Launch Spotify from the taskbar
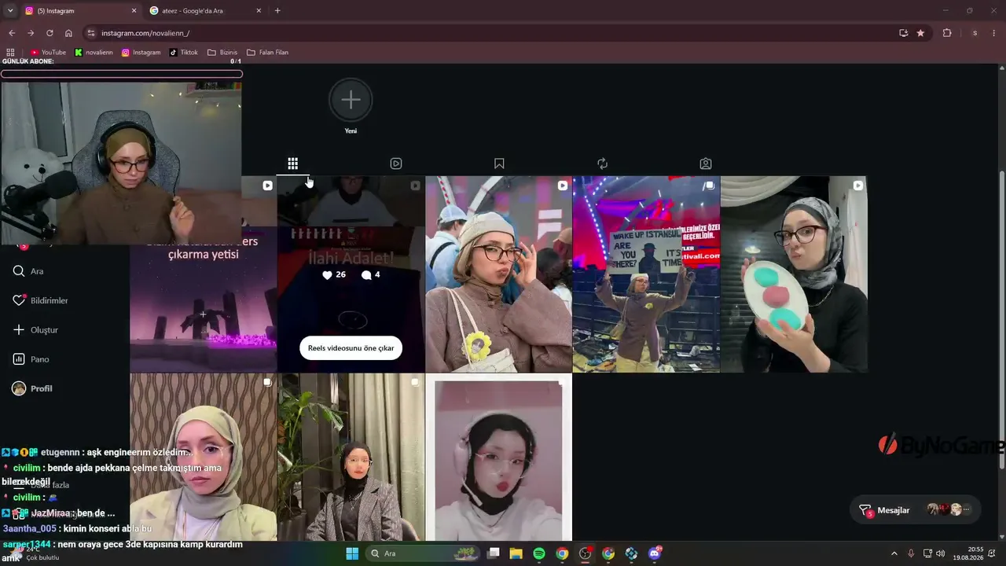The height and width of the screenshot is (566, 1006). (x=539, y=553)
